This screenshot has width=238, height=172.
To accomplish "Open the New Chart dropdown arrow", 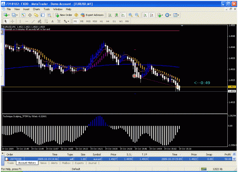I will (9, 15).
